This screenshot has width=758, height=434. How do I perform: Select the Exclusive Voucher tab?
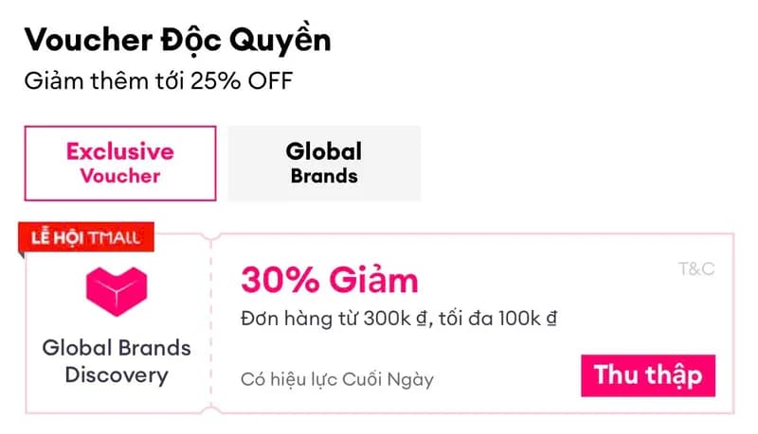point(120,163)
